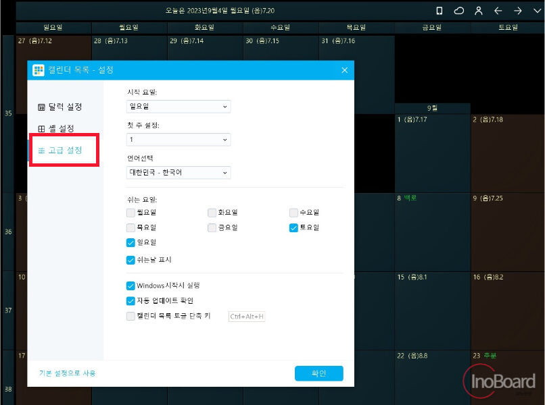This screenshot has height=405, width=545.
Task: Toggle the 쉬는날 표시 checkbox
Action: pos(131,260)
